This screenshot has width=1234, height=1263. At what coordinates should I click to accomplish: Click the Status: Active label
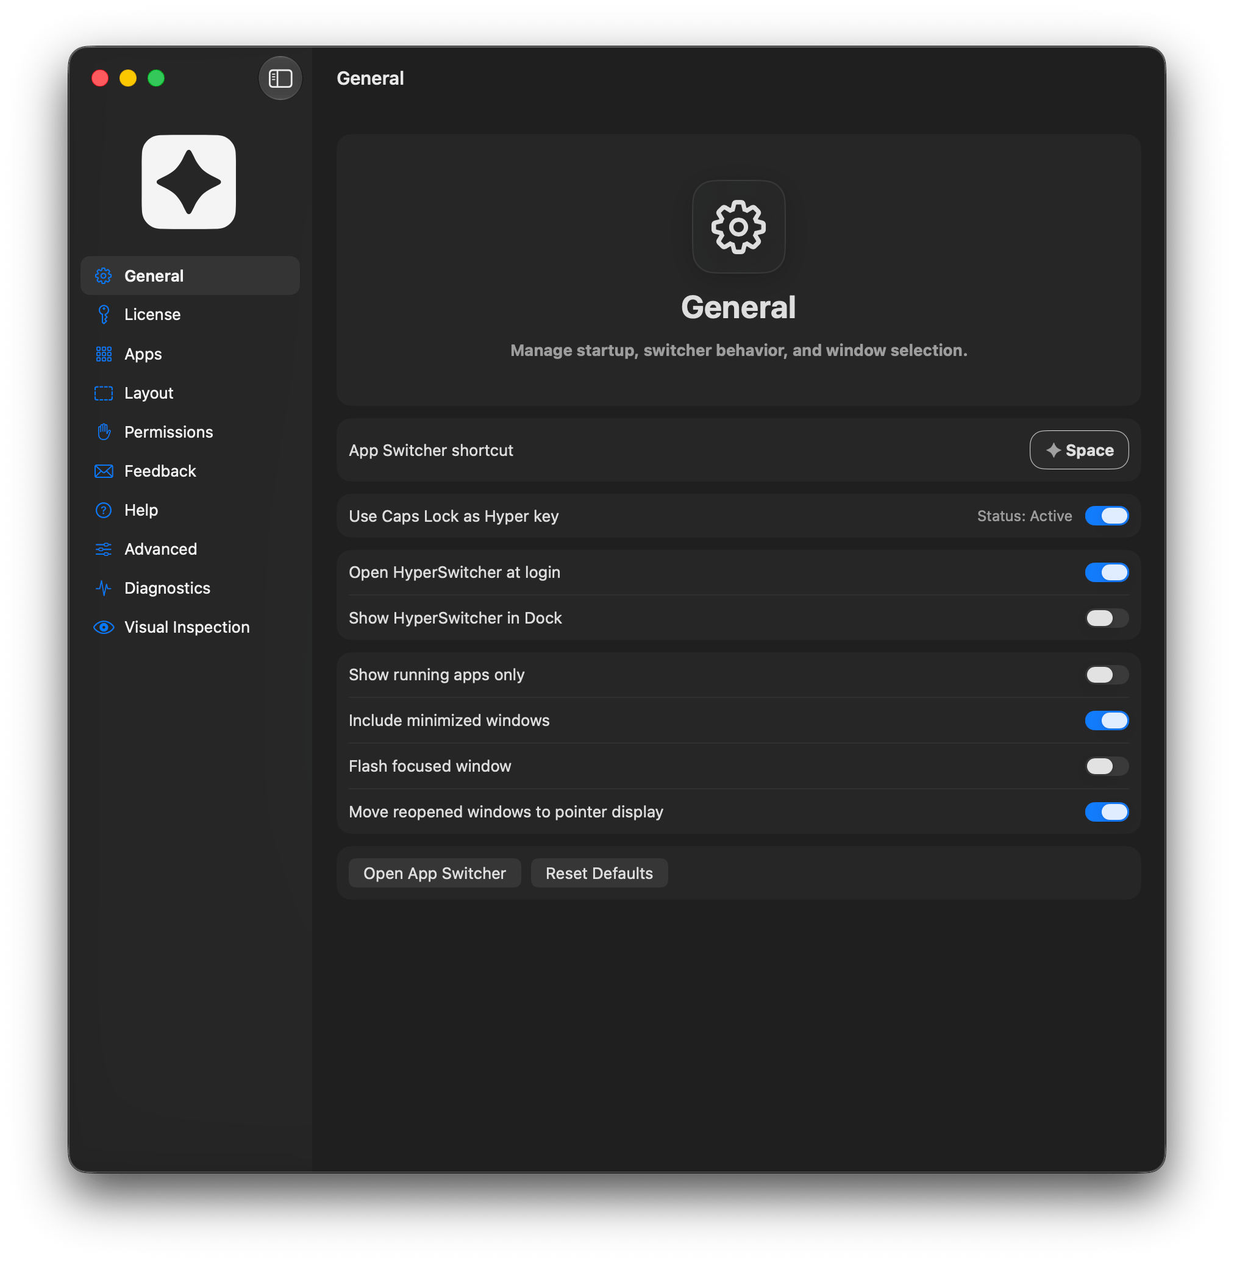click(1024, 516)
